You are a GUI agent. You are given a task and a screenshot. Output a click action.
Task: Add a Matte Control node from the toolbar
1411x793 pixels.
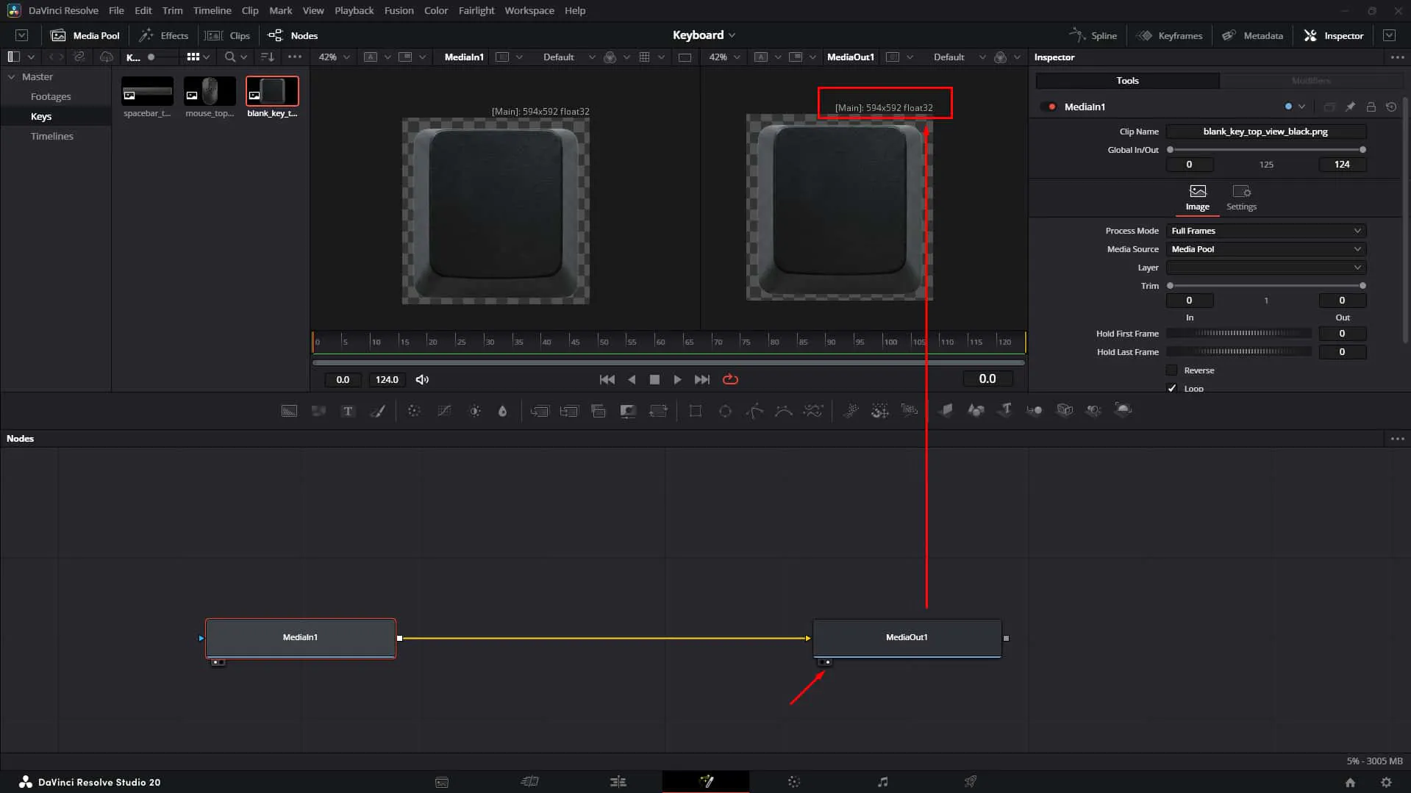628,411
